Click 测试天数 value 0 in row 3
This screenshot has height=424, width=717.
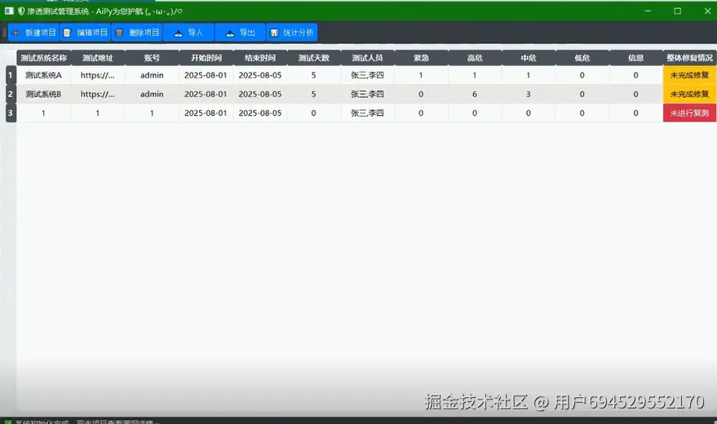314,113
